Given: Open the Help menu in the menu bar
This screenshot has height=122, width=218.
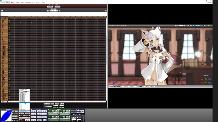Looking at the screenshot, I should click(x=43, y=3).
